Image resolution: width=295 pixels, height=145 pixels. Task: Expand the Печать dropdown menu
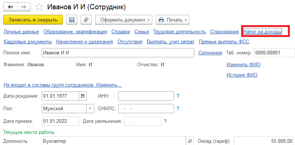pyautogui.click(x=172, y=20)
